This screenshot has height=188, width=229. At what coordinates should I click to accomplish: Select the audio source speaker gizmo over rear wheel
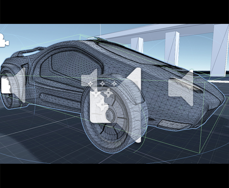pyautogui.click(x=13, y=84)
